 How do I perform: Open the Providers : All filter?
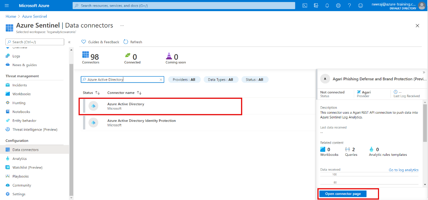click(184, 80)
